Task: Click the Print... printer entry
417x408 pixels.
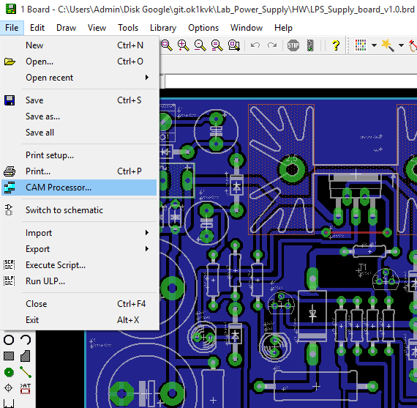Action: pos(79,171)
